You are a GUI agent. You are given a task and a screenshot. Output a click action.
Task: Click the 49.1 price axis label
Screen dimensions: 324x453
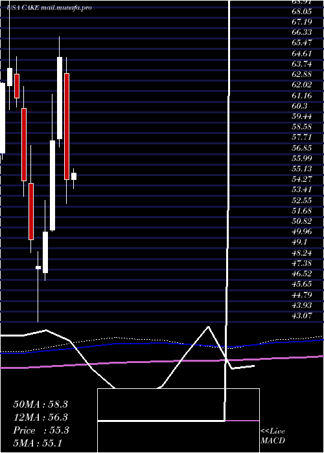coord(299,242)
